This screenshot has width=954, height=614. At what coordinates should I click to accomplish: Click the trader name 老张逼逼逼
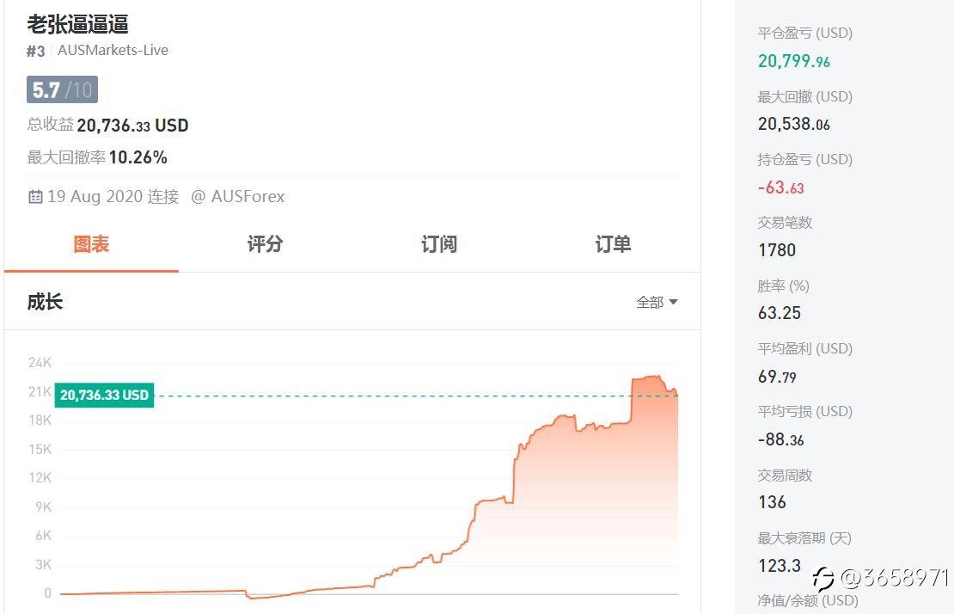(x=78, y=24)
